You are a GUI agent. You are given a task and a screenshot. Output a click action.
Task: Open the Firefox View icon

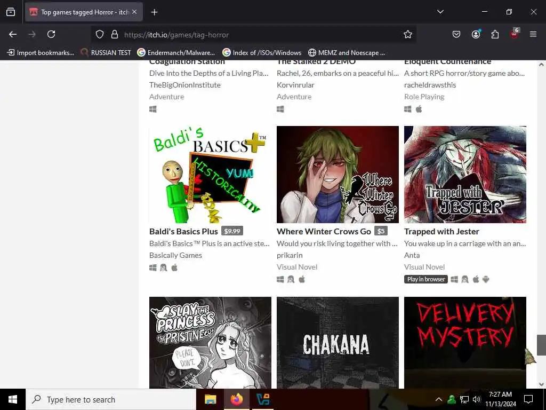(11, 12)
